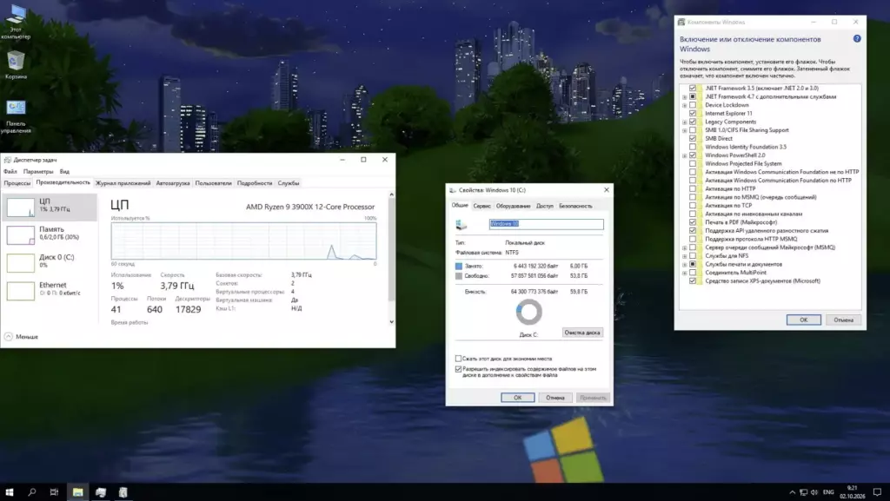This screenshot has width=890, height=501.
Task: Uncheck Internet Explorer 11 component
Action: coord(693,114)
